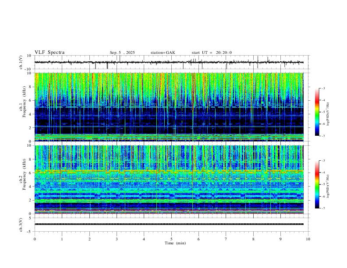Image resolution: width=347 pixels, height=268 pixels.
Task: Click the "5" tick on ch.3(V) axis
Action: (31, 218)
